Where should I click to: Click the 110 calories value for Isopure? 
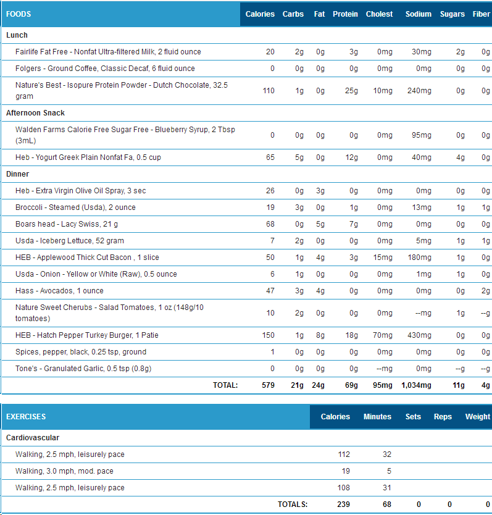tap(269, 91)
